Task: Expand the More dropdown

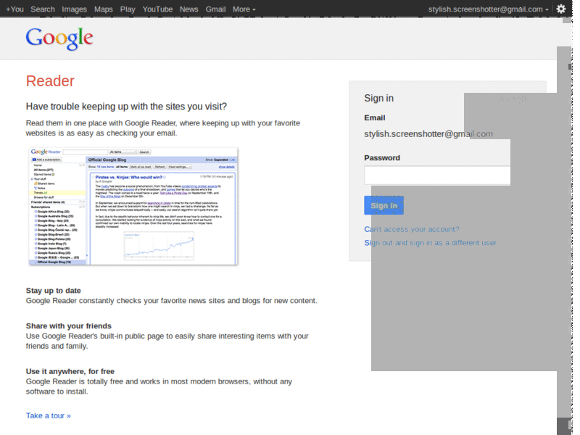Action: pyautogui.click(x=244, y=9)
